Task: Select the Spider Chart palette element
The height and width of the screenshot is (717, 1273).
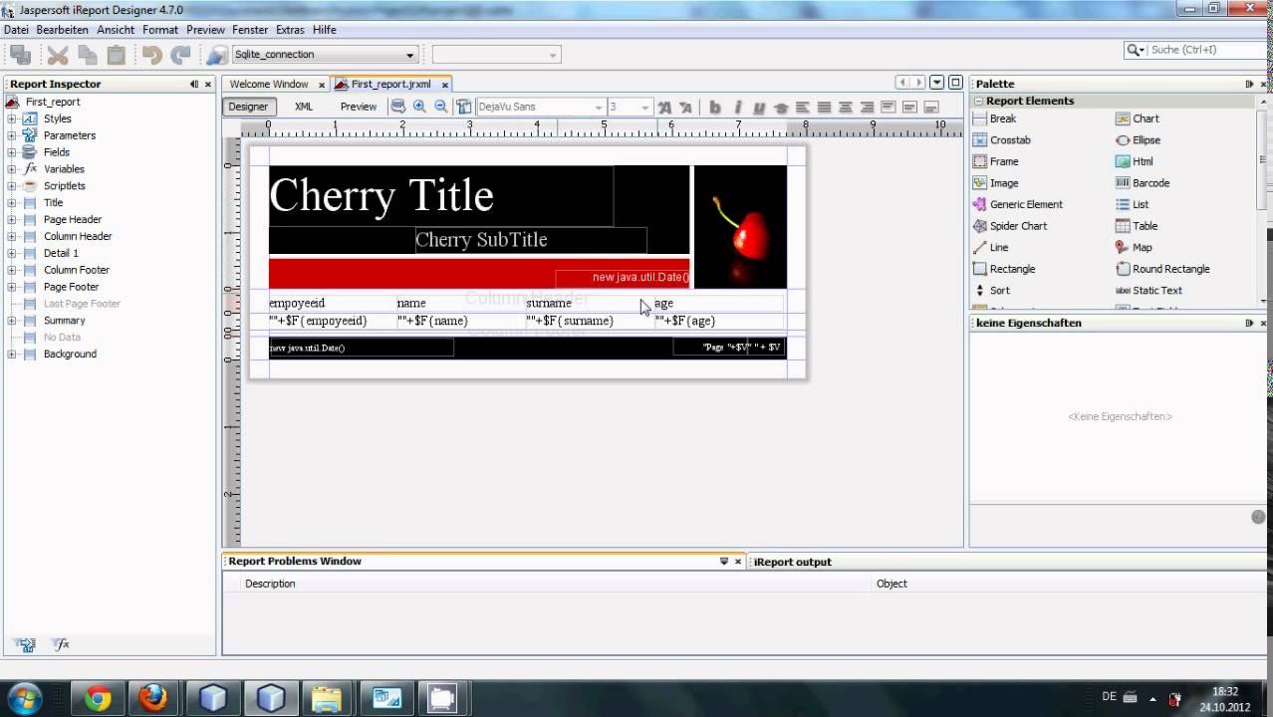Action: [x=1010, y=226]
